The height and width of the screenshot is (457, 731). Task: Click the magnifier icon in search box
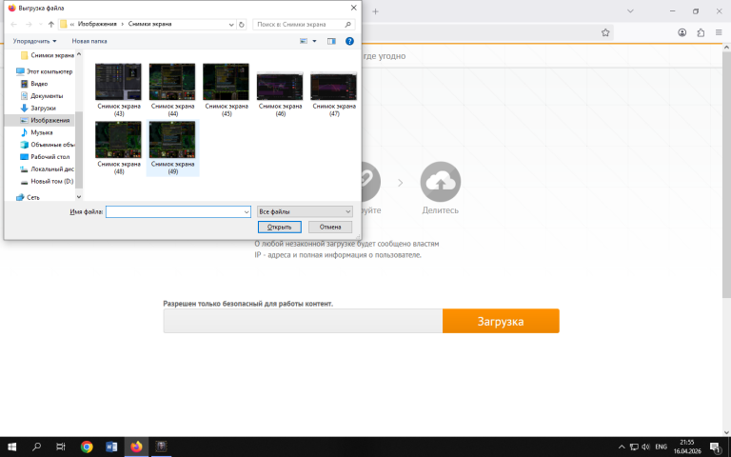(347, 24)
